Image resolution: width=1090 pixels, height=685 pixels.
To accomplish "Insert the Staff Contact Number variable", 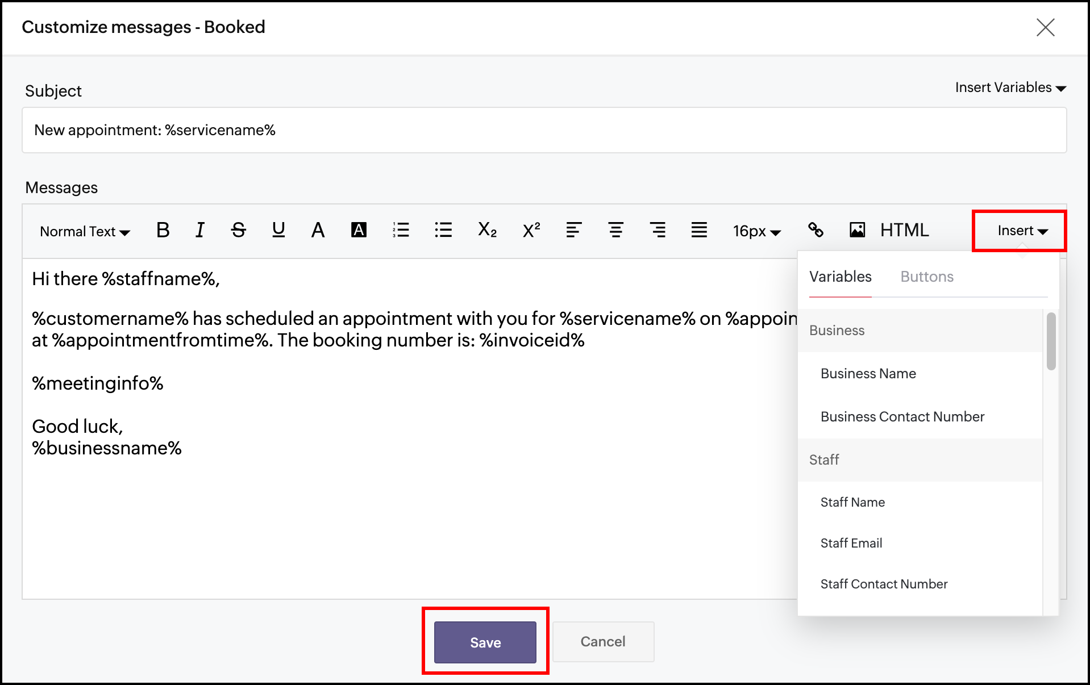I will [x=920, y=584].
